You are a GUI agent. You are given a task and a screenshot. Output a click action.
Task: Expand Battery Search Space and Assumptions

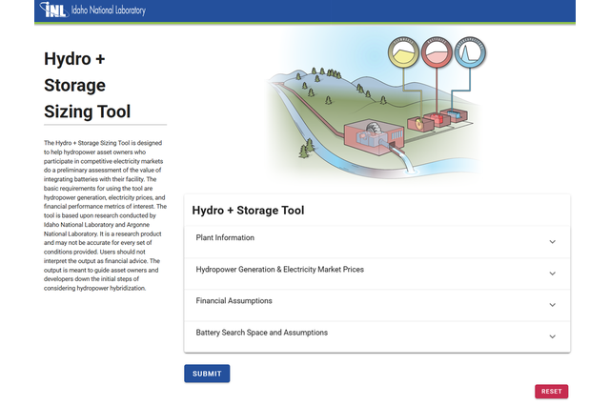(x=377, y=336)
